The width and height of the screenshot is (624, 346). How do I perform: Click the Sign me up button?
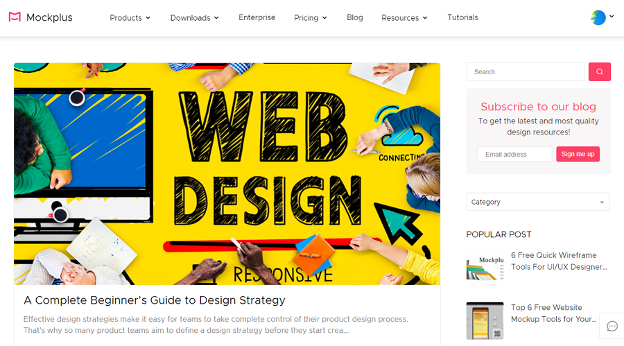coord(578,154)
